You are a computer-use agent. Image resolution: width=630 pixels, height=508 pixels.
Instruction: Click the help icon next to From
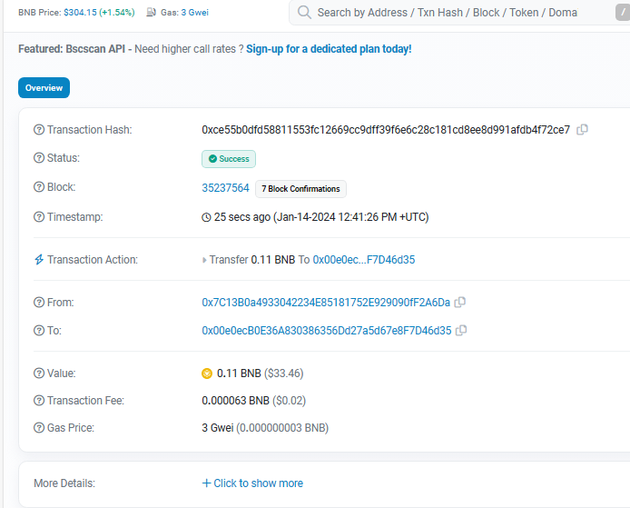pos(39,302)
